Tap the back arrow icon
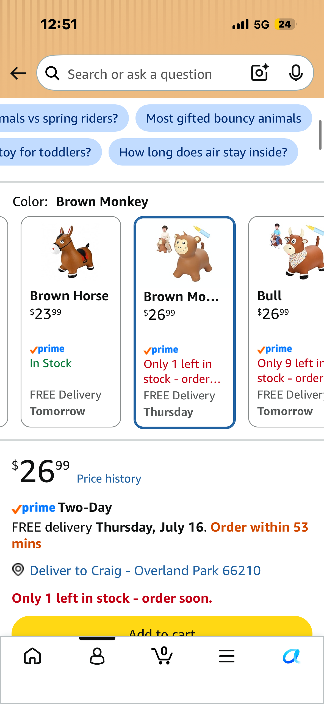Image resolution: width=324 pixels, height=704 pixels. 18,74
